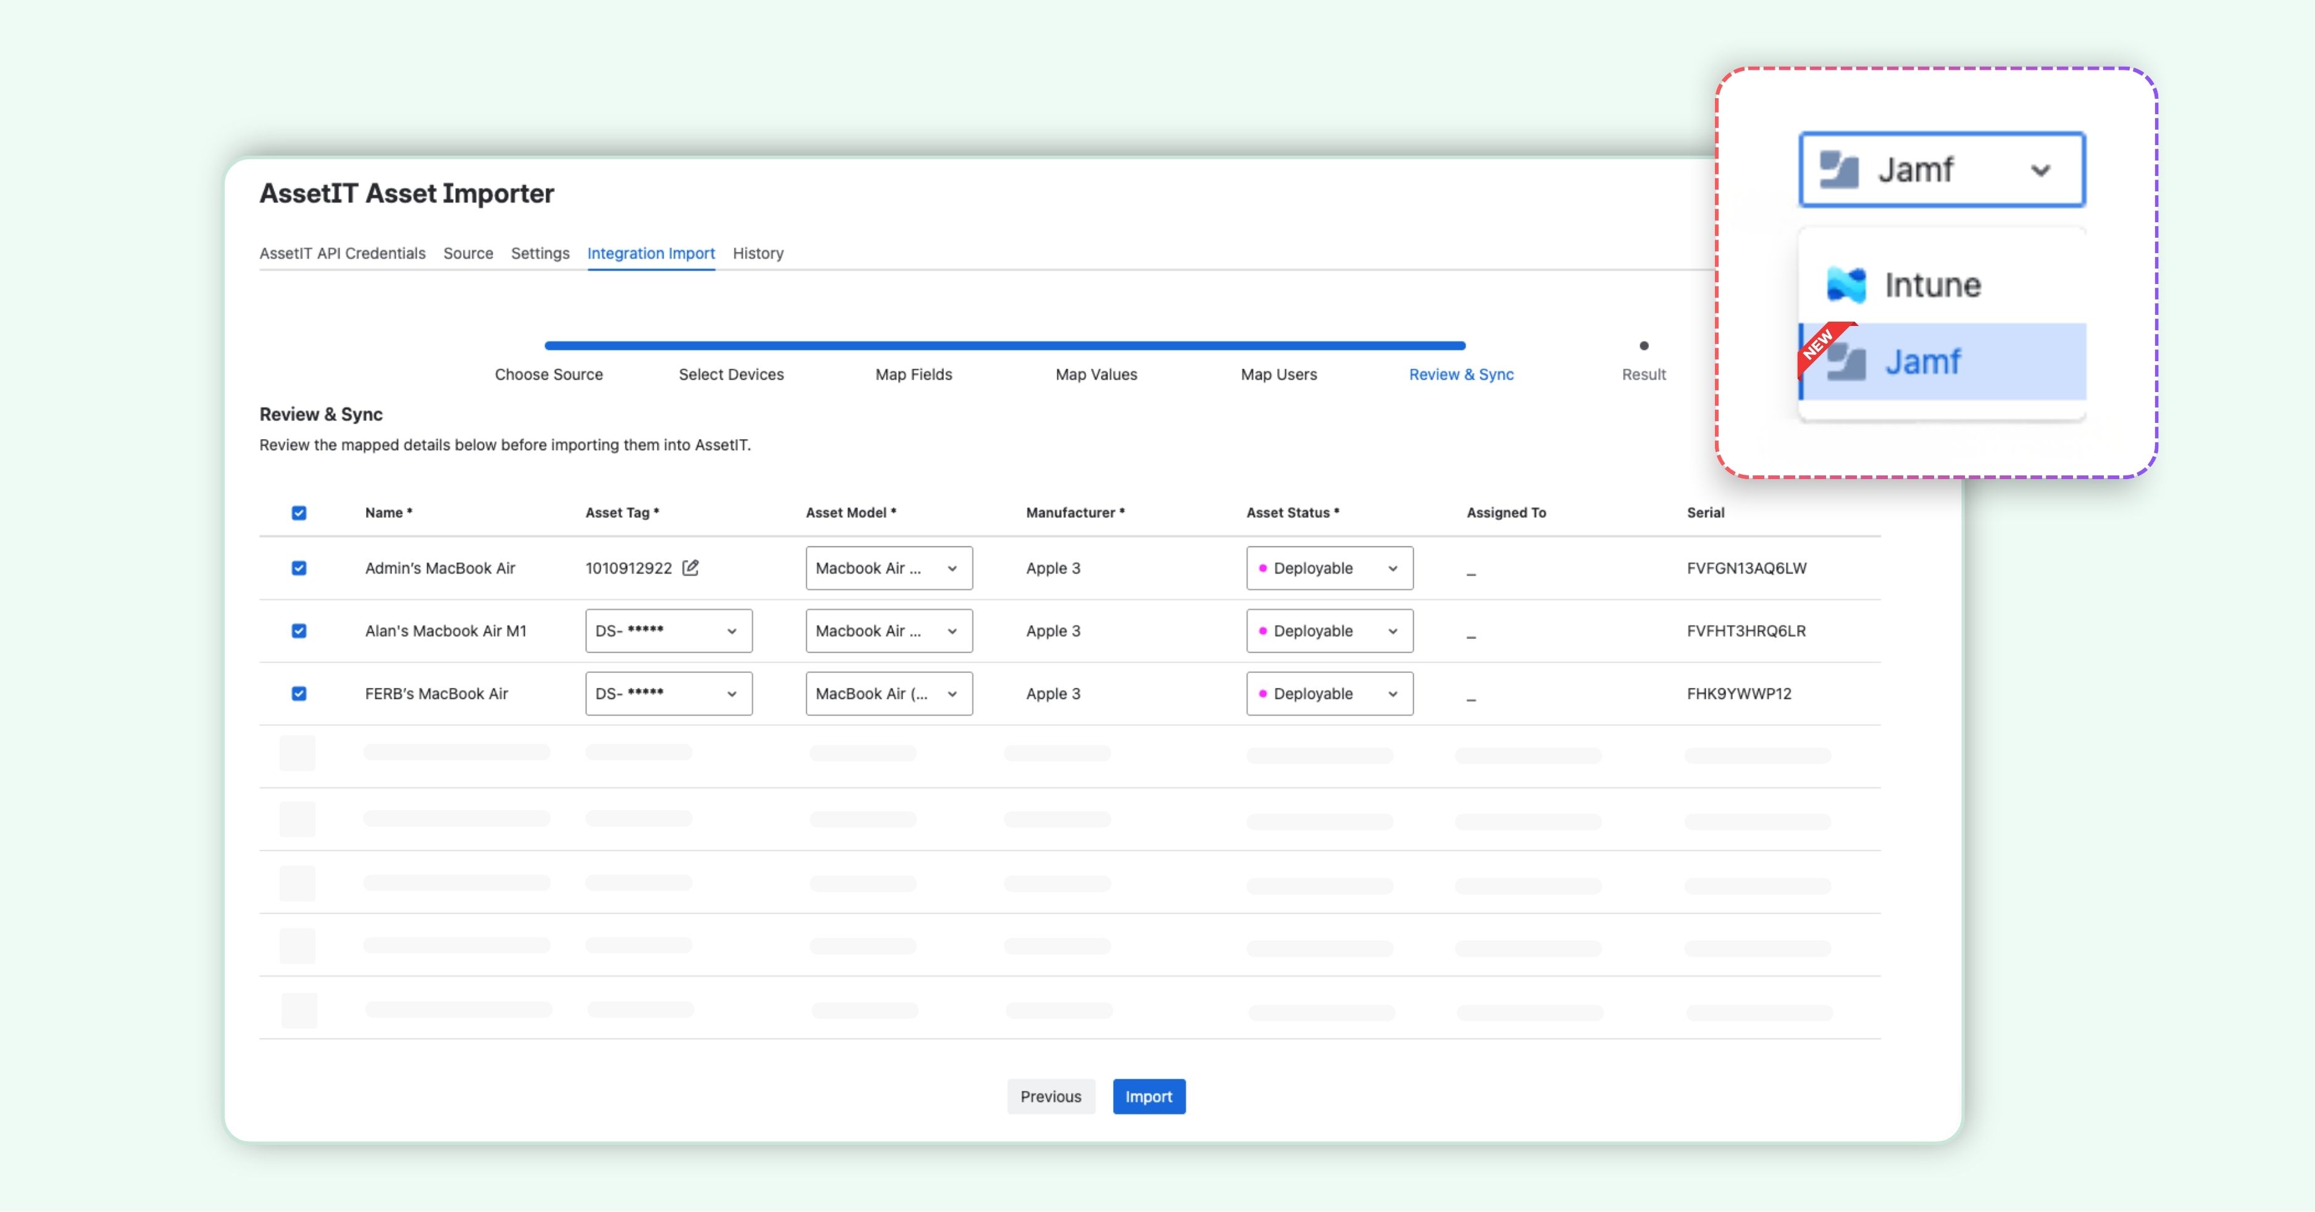Click serial number FHK9YWWP12
This screenshot has height=1212, width=2315.
(x=1739, y=694)
